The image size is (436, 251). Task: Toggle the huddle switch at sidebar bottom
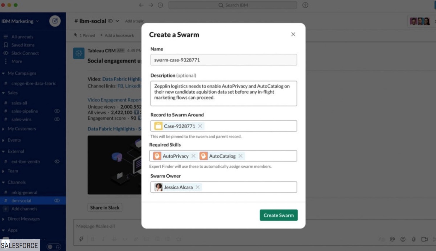click(54, 247)
